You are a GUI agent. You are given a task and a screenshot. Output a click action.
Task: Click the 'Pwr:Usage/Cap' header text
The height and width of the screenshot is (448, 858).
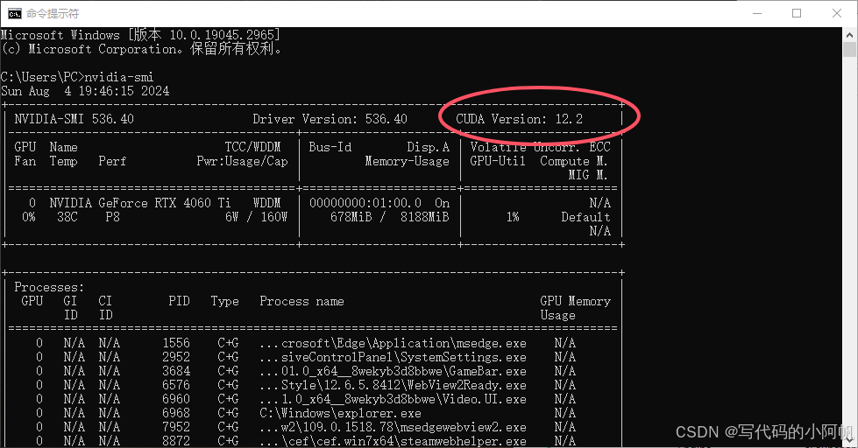pos(243,161)
